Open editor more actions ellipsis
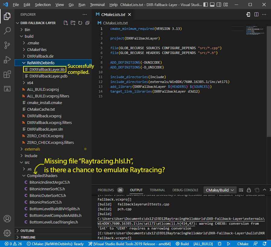The width and height of the screenshot is (271, 247). point(264,14)
